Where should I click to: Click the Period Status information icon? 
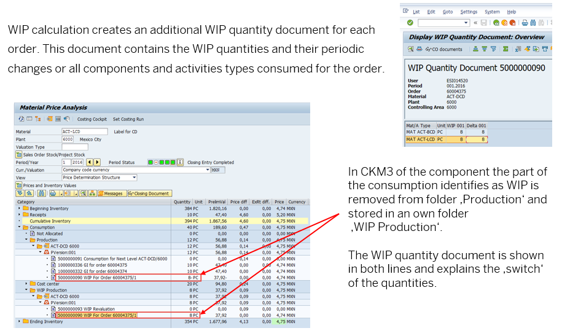coord(180,162)
